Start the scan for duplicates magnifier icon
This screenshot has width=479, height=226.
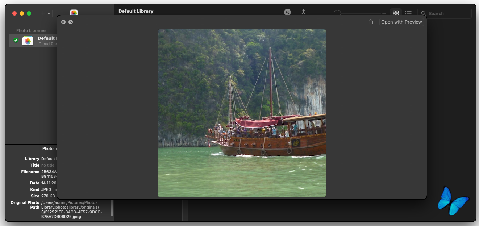(x=287, y=12)
